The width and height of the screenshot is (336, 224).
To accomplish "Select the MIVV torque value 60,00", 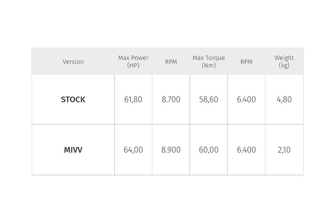I will point(209,150).
